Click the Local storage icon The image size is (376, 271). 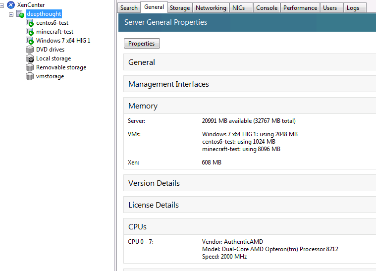pyautogui.click(x=30, y=58)
